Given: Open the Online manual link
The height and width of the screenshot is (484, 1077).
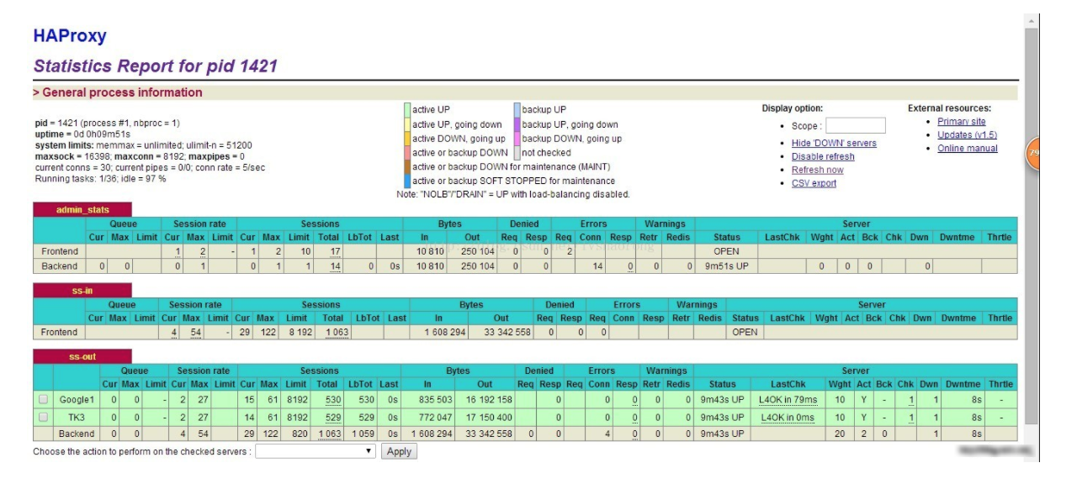Looking at the screenshot, I should [967, 149].
